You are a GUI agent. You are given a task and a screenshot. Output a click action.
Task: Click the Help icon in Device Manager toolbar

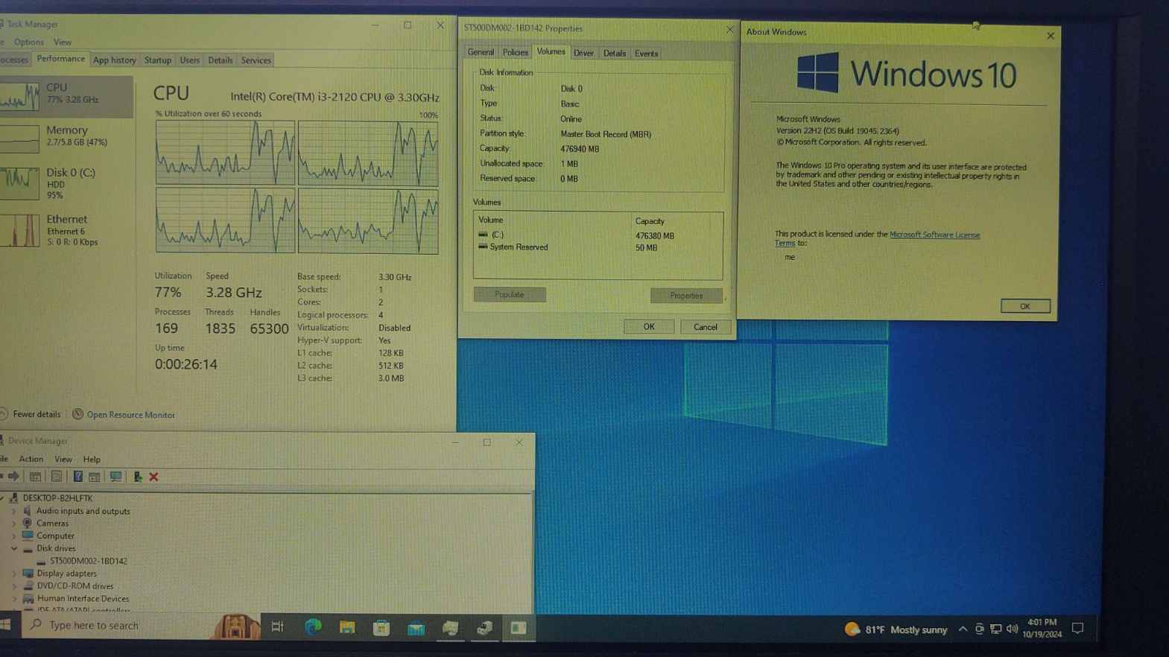click(77, 477)
